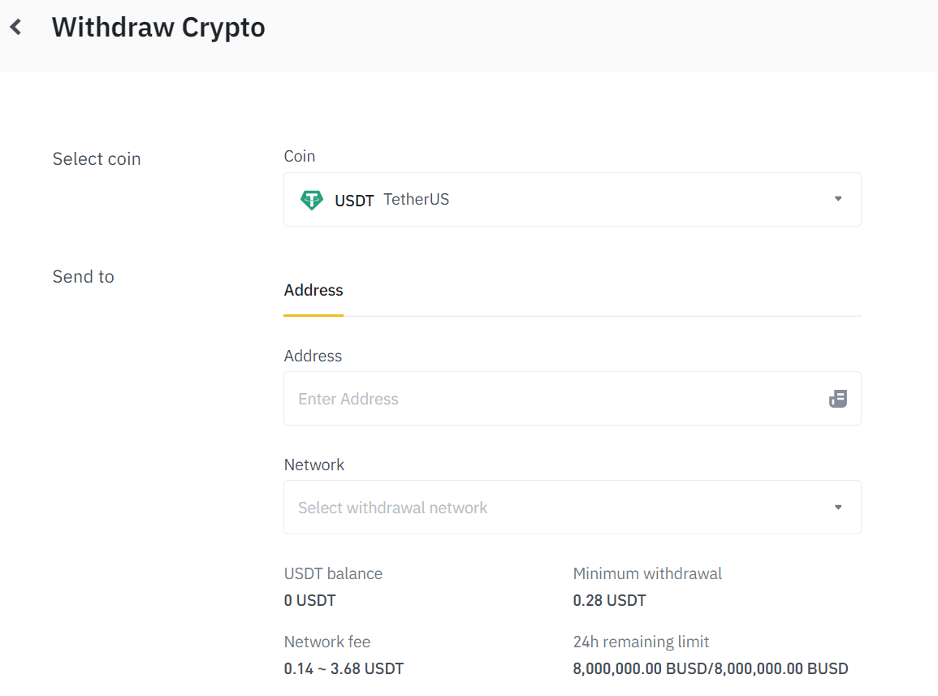
Task: Go back using the left arrow
Action: coord(15,28)
